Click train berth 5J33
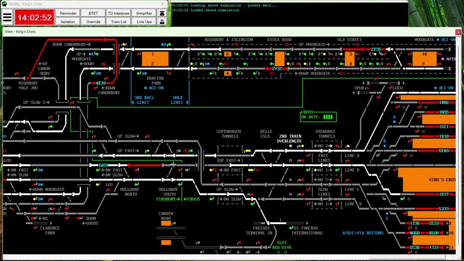This screenshot has height=261, width=464. (x=444, y=209)
